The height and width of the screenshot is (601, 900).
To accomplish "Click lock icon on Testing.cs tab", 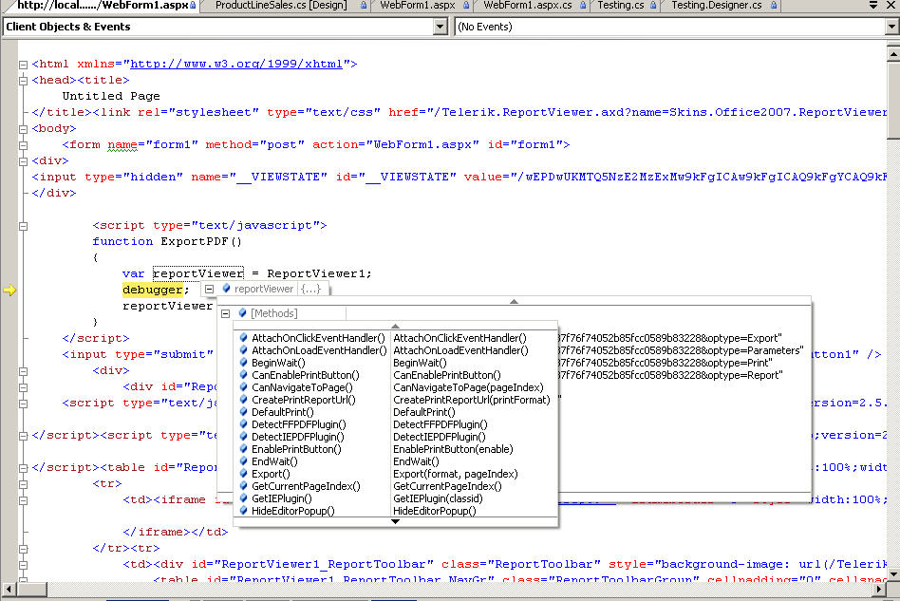I will (653, 5).
